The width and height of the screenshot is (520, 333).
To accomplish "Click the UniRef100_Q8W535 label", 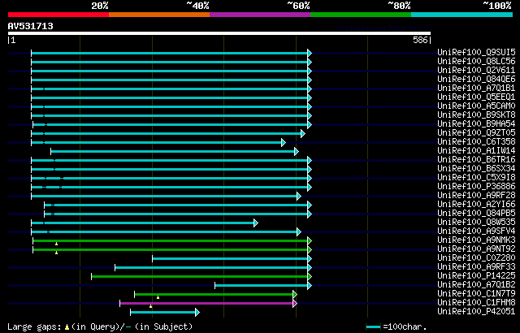I will (476, 223).
